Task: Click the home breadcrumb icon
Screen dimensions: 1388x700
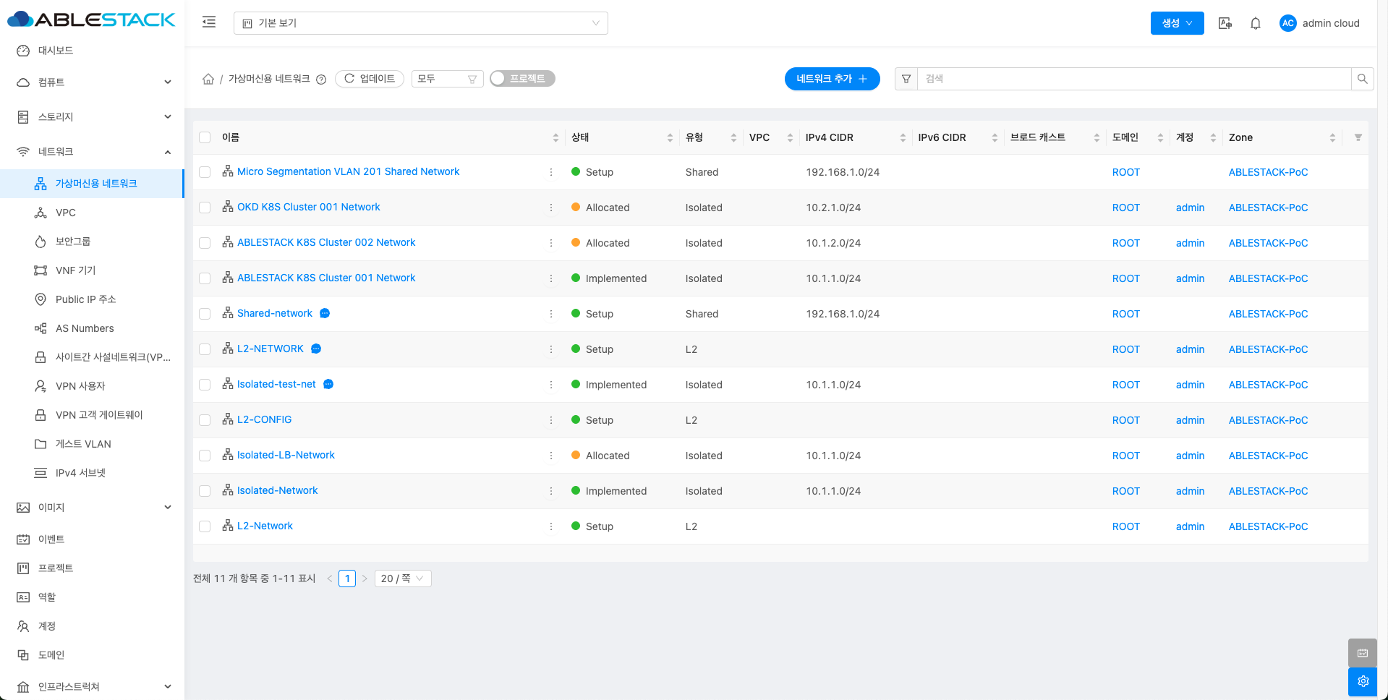Action: pos(208,79)
